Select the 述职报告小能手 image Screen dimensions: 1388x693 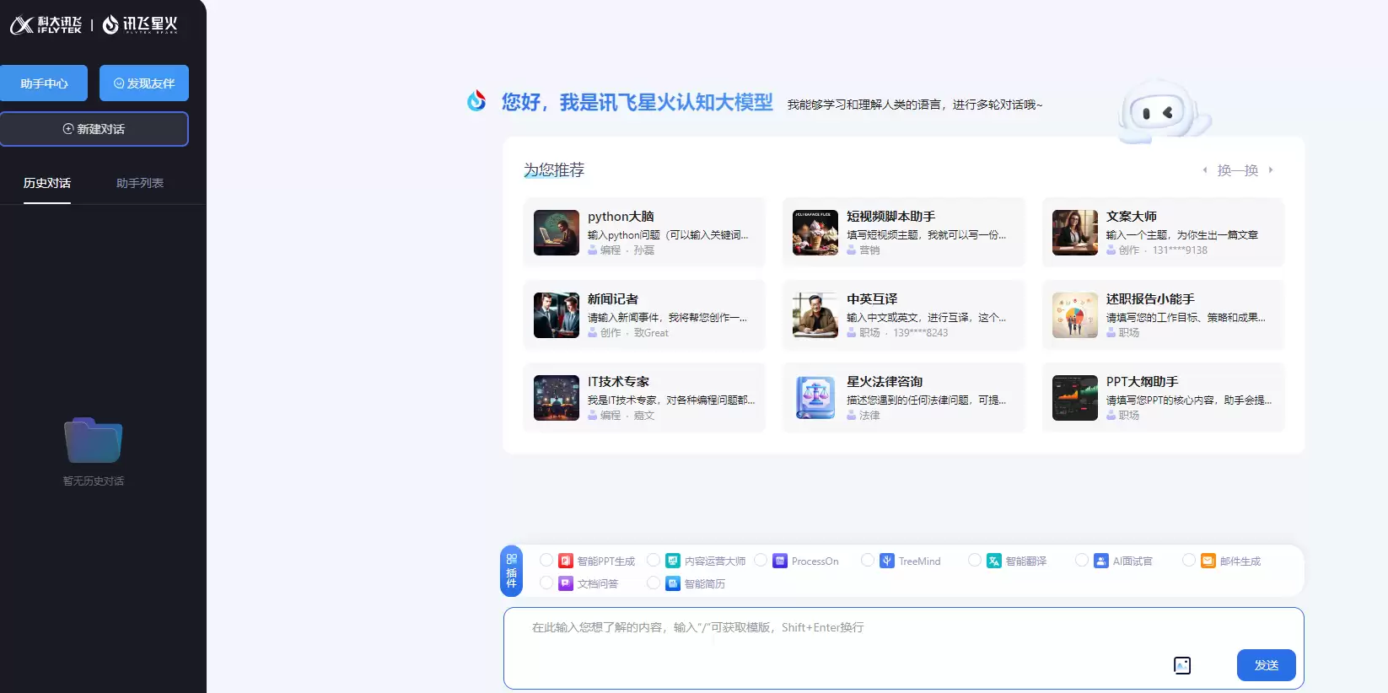click(x=1075, y=315)
